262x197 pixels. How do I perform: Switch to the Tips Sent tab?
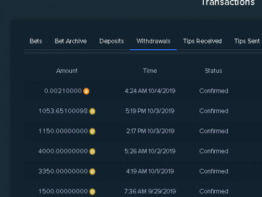pyautogui.click(x=247, y=41)
